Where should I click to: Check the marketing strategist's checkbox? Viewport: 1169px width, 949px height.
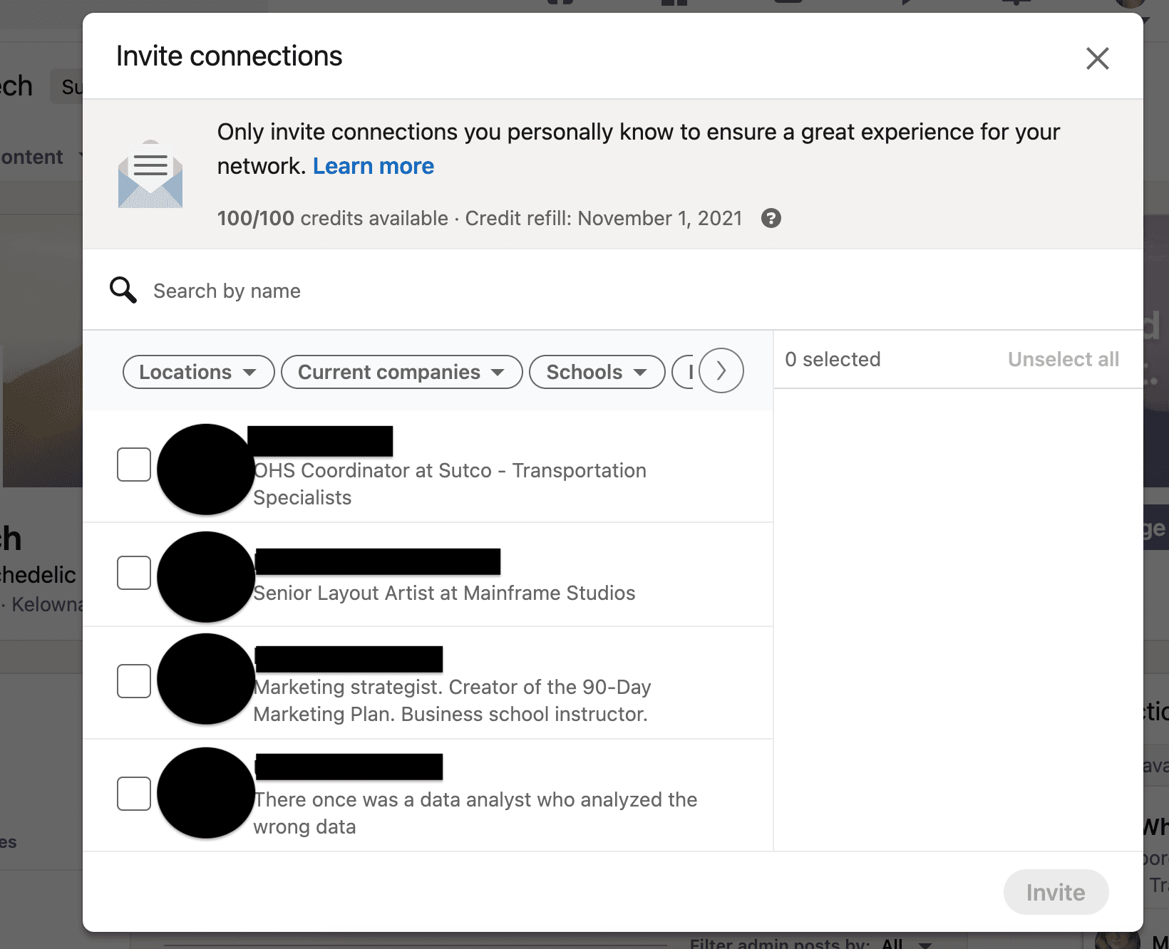click(133, 682)
